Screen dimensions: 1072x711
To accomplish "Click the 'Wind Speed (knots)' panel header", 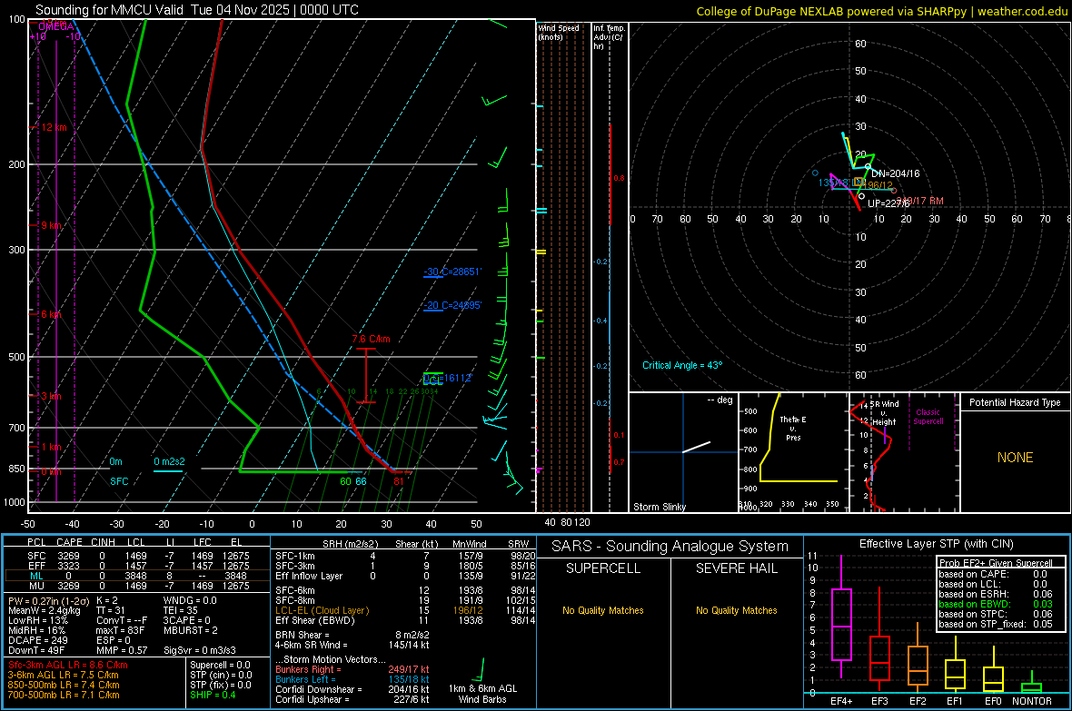I will click(559, 33).
